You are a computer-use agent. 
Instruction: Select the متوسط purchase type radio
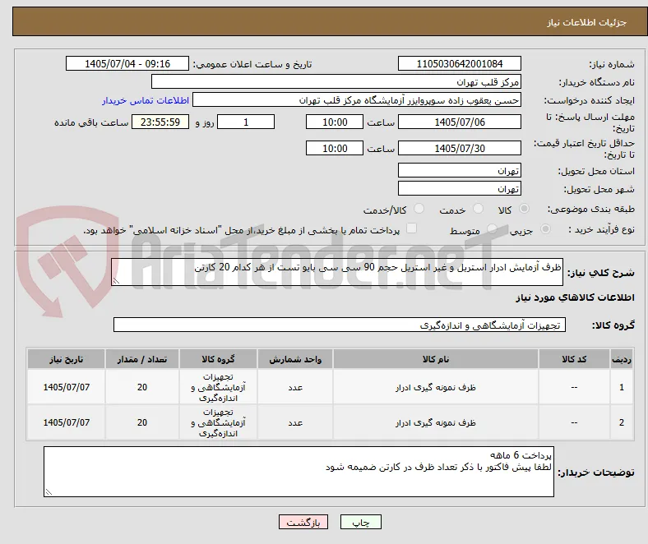coord(492,228)
